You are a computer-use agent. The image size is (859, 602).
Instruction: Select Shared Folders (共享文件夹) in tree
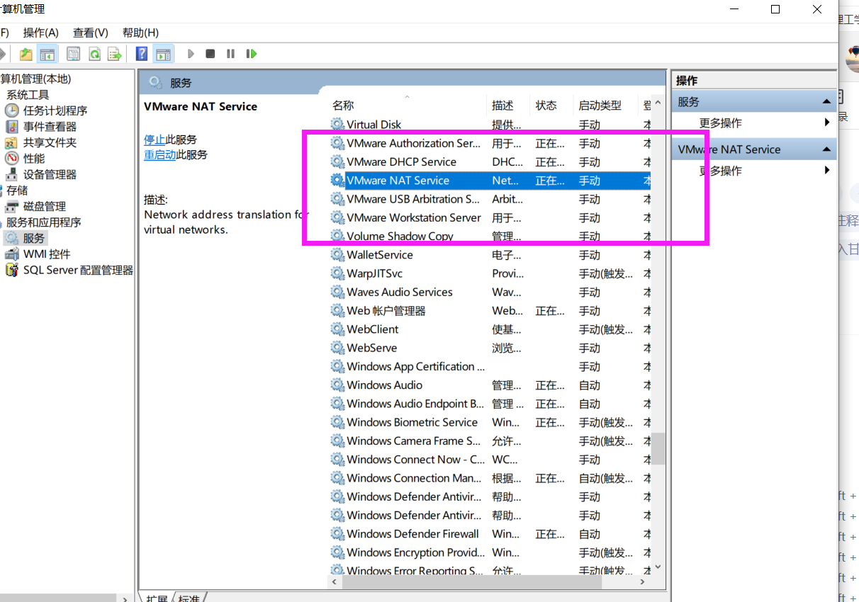[x=50, y=142]
